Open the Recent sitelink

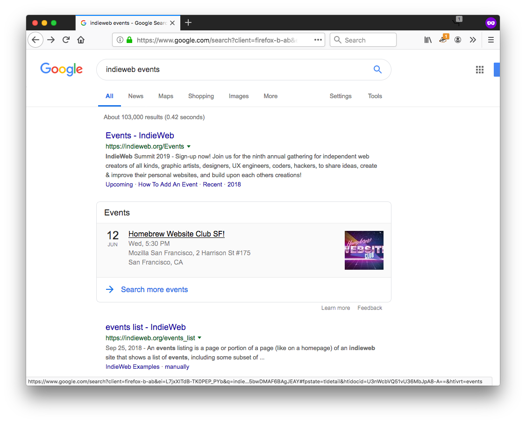(x=213, y=184)
